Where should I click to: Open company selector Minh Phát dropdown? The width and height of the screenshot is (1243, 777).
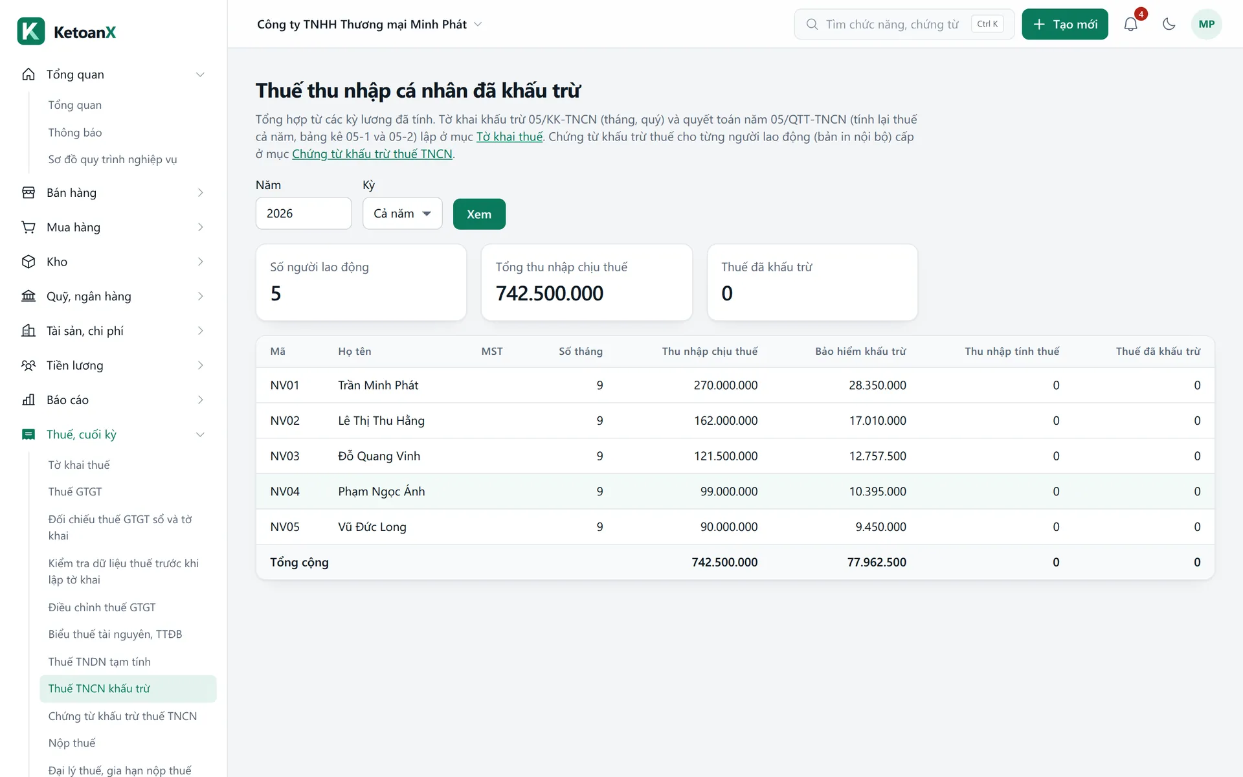pyautogui.click(x=370, y=24)
